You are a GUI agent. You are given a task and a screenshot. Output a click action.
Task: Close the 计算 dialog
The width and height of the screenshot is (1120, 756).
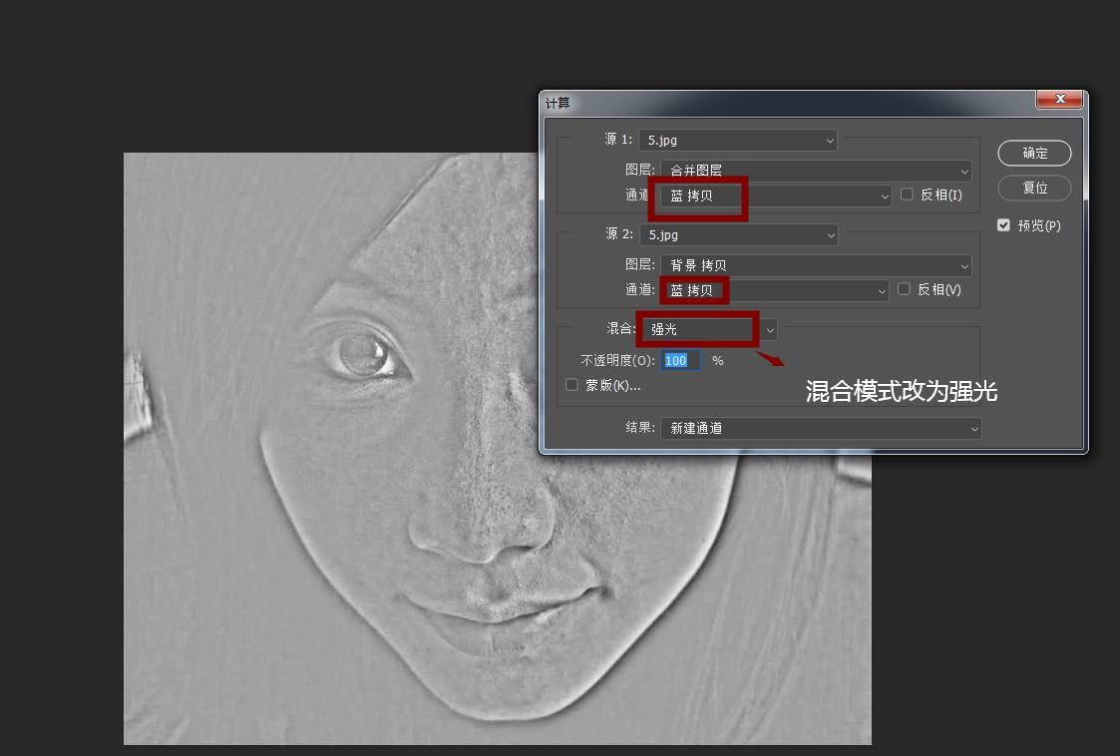tap(1060, 100)
